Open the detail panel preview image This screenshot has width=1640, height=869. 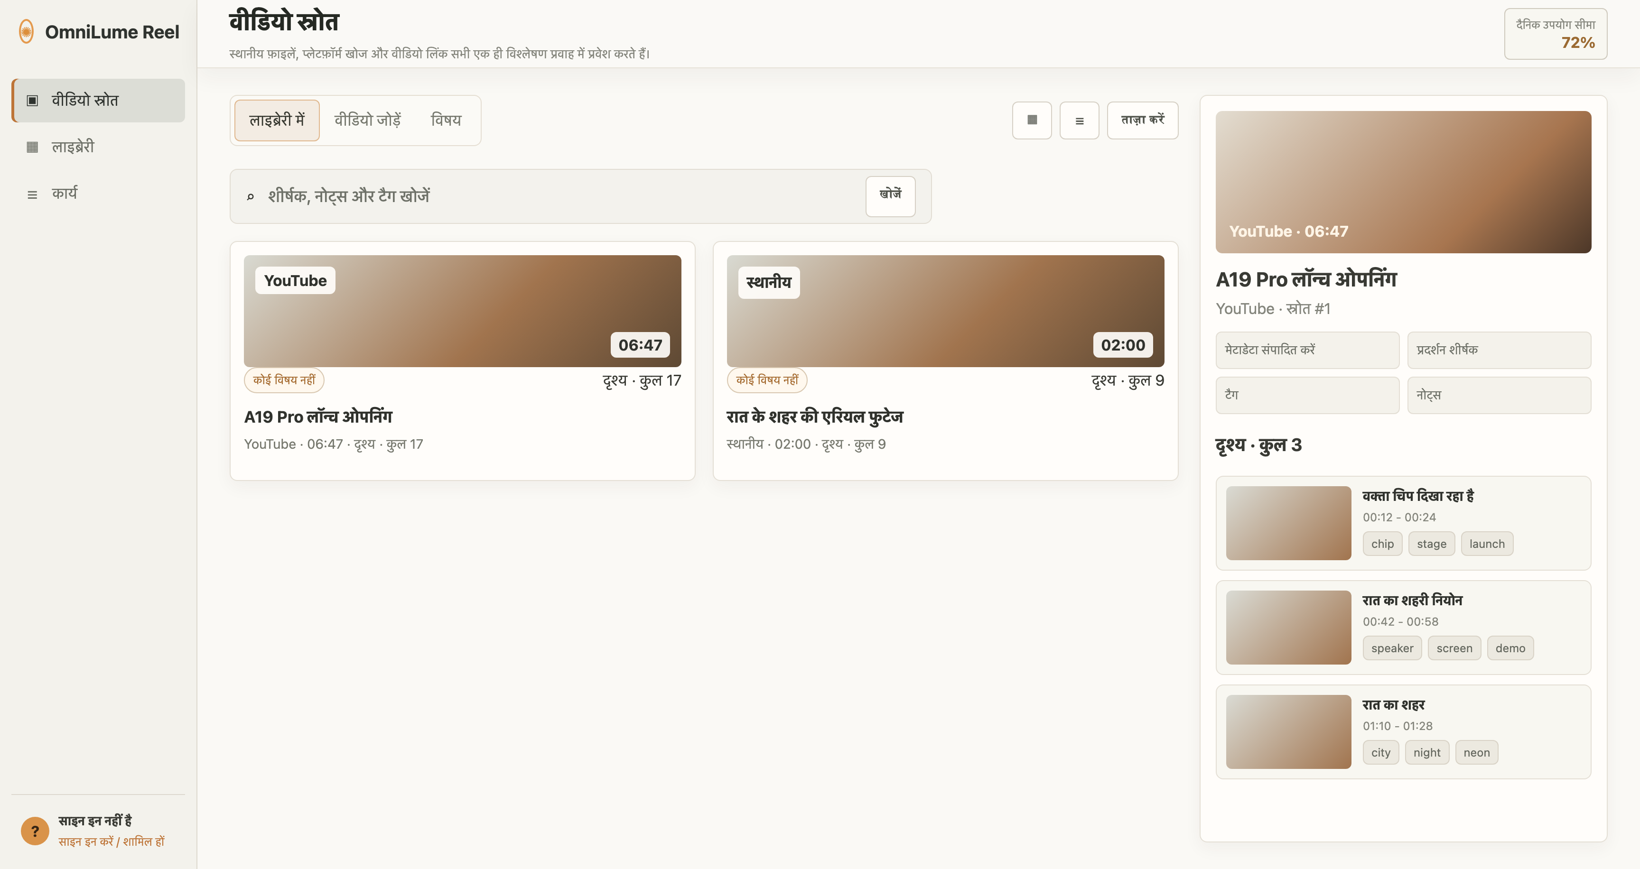coord(1403,182)
